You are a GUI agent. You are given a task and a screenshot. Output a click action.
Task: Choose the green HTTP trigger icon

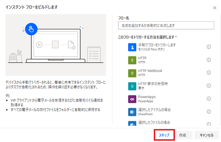[x=132, y=60]
